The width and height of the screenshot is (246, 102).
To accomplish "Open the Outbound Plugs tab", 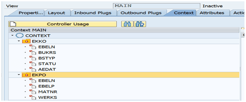I will pyautogui.click(x=141, y=13).
